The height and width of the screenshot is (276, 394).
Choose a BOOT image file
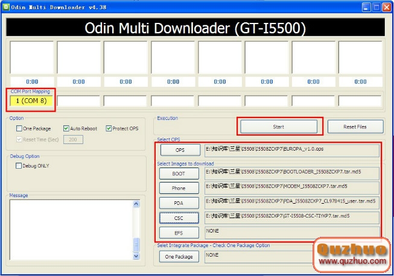179,174
